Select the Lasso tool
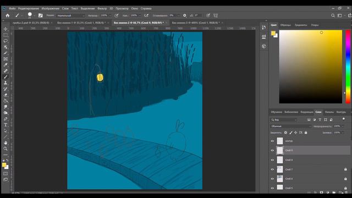Image resolution: width=352 pixels, height=198 pixels. (x=5, y=41)
